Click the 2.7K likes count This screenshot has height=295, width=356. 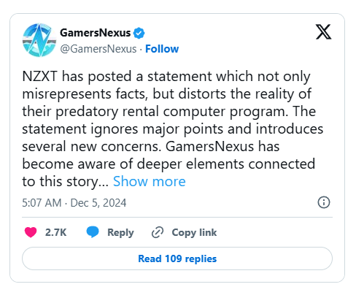click(55, 232)
